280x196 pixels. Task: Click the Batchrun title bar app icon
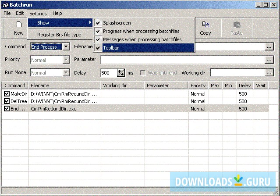[x=6, y=5]
